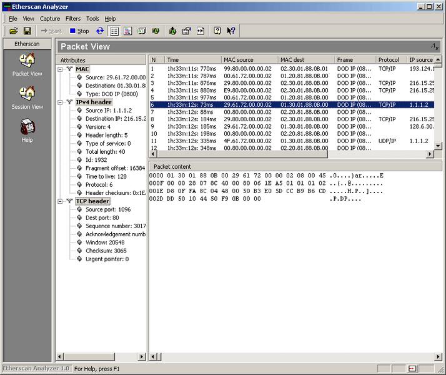Viewport: 446px width, 375px height.
Task: Collapse the IPv4 header tree node
Action: point(60,102)
